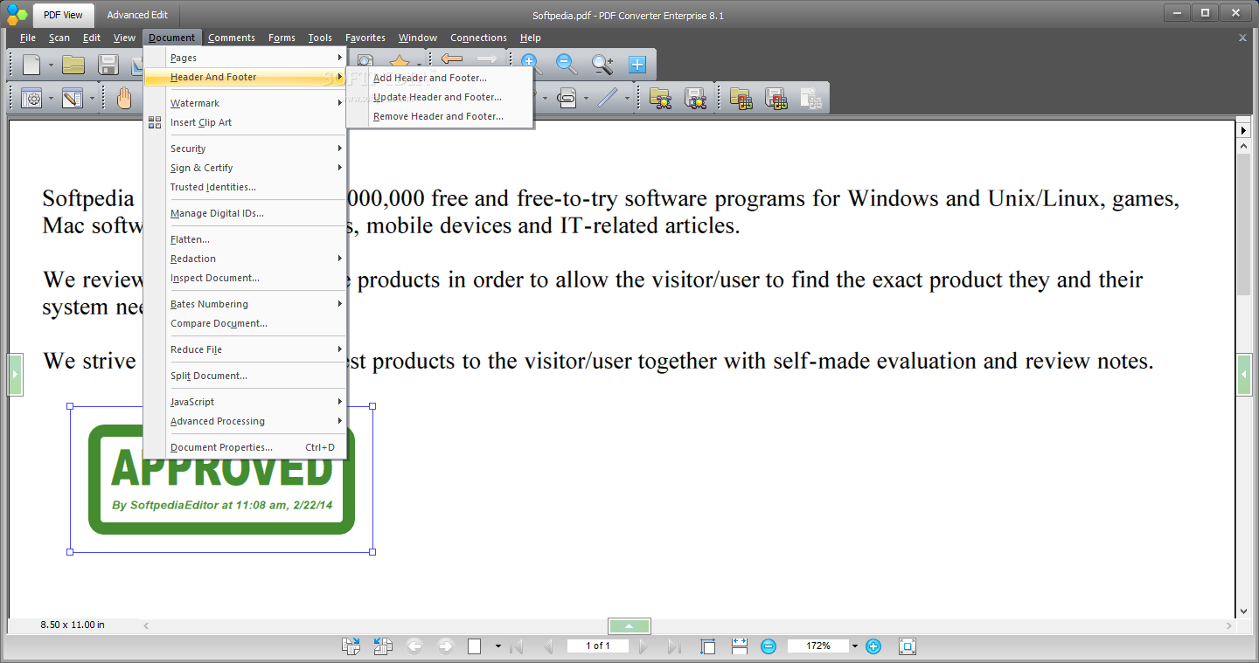
Task: Click the blue zoom out minus button
Action: pyautogui.click(x=769, y=646)
